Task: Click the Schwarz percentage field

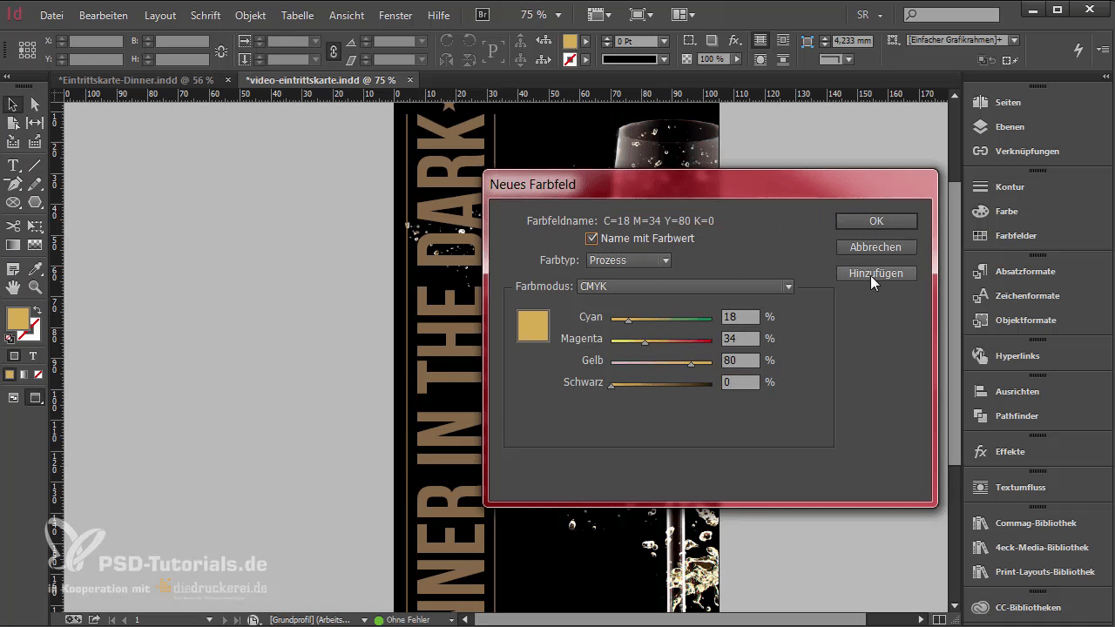Action: tap(740, 382)
